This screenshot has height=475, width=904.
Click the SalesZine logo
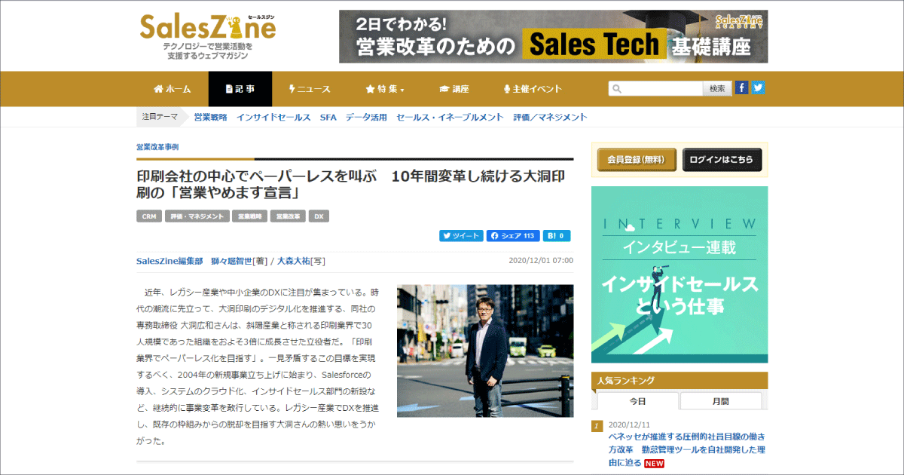click(x=208, y=36)
